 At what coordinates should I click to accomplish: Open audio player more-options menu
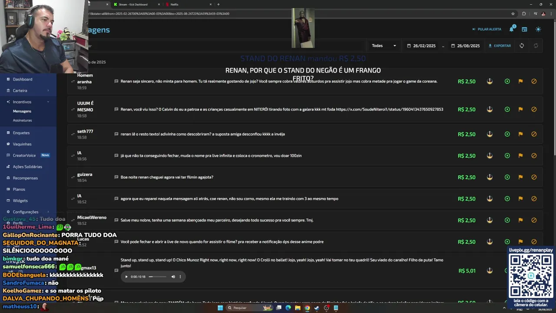[180, 276]
